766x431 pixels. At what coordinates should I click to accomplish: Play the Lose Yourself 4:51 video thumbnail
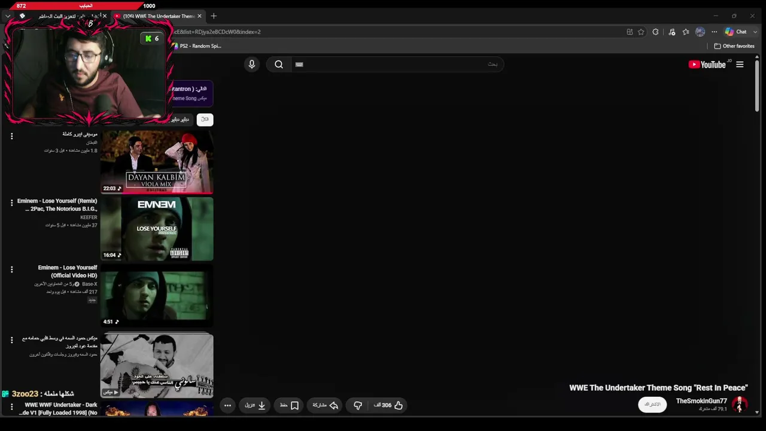click(x=157, y=296)
